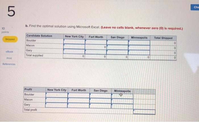Screen dimensions: 199x122
Task: Click the Profit table header cell
Action: pos(34,90)
